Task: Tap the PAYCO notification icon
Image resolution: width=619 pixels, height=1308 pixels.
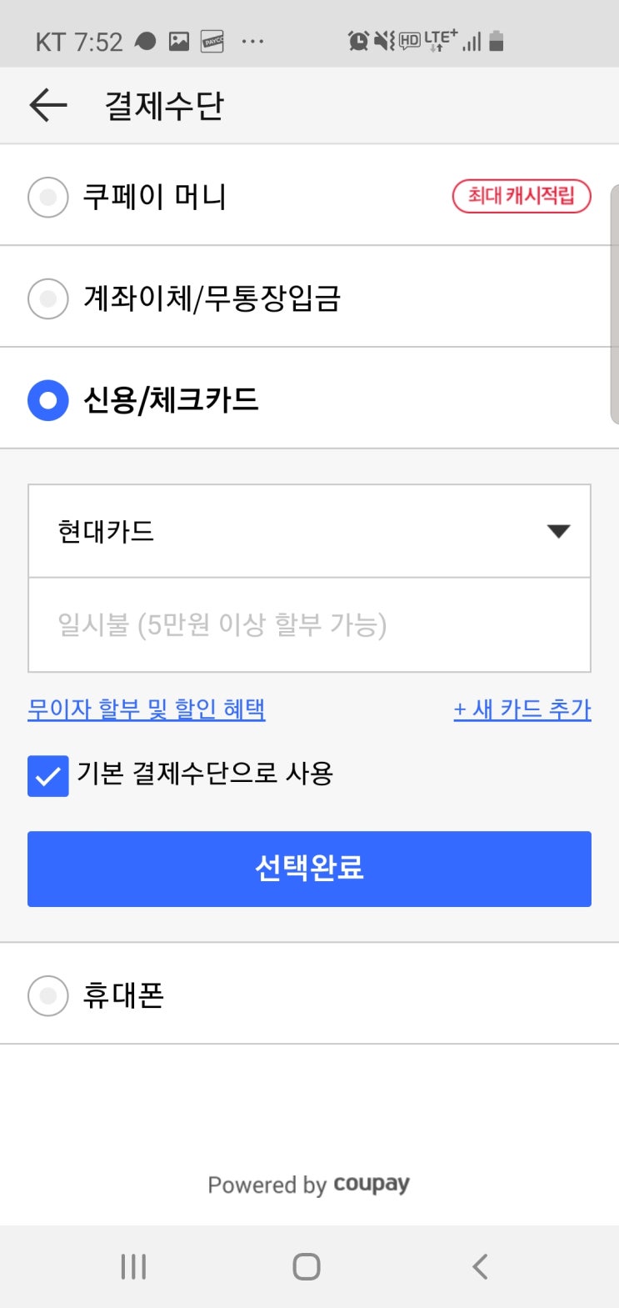Action: click(x=212, y=42)
